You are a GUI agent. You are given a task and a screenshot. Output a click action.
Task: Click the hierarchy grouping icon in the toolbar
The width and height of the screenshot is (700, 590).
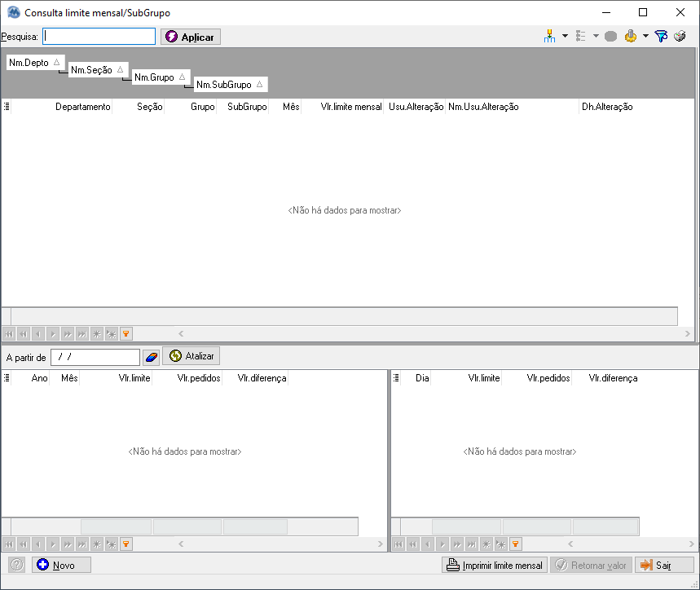tap(549, 36)
